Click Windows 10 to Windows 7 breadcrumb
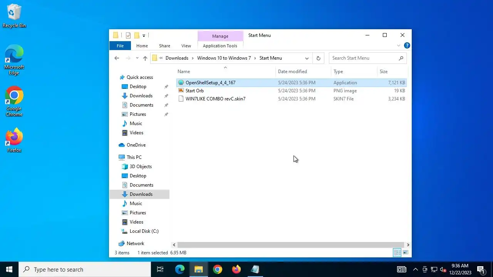Image resolution: width=493 pixels, height=277 pixels. point(224,58)
